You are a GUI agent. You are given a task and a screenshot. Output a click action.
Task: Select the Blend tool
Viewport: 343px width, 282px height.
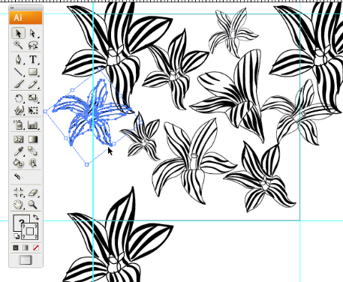33,151
